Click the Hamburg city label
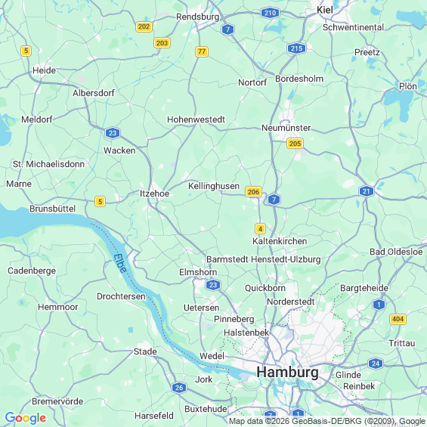Viewport: 427px width, 427px height. coord(287,372)
